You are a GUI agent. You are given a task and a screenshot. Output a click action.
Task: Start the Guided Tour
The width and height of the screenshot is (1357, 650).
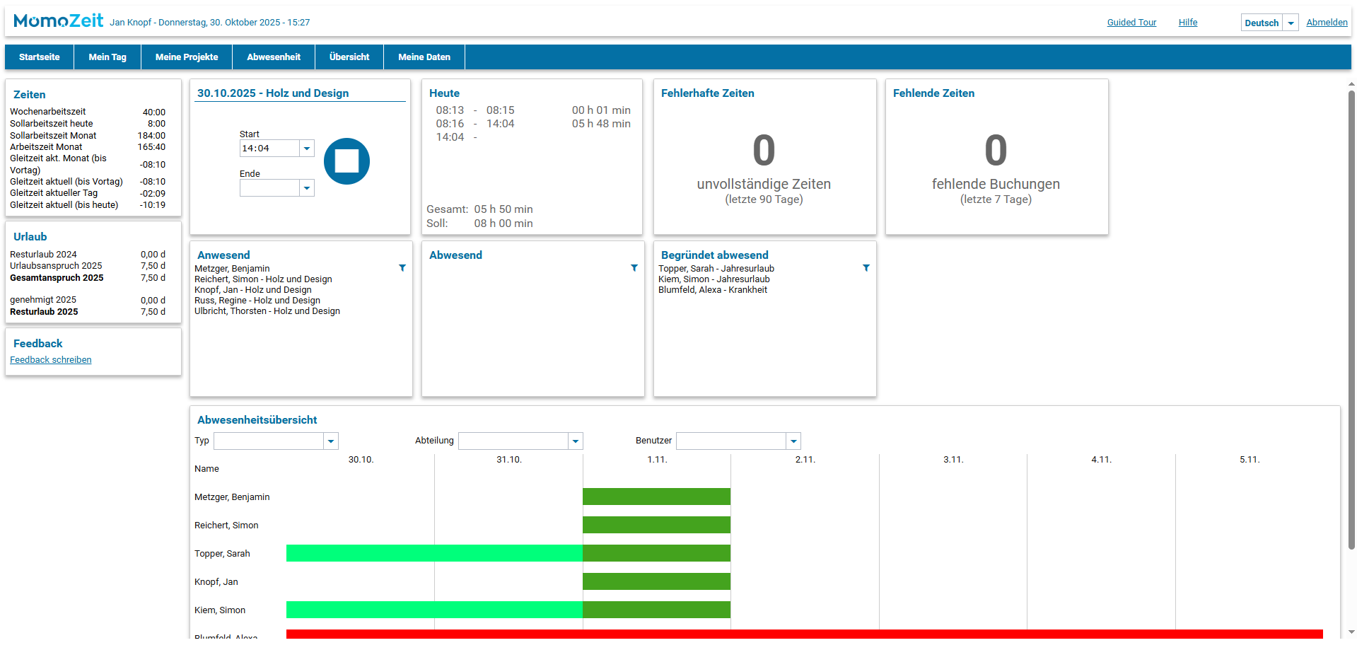(1131, 23)
